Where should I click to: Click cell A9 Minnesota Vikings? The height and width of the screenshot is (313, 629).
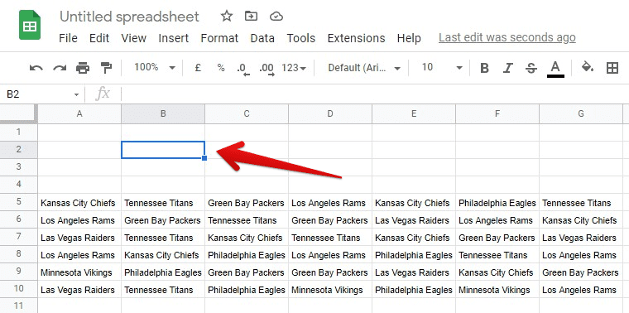[x=79, y=272]
